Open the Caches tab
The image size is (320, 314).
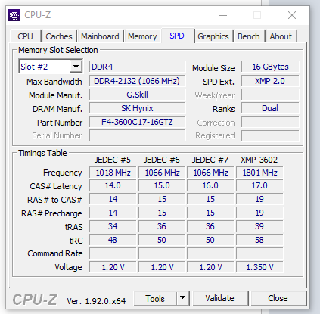click(x=59, y=36)
